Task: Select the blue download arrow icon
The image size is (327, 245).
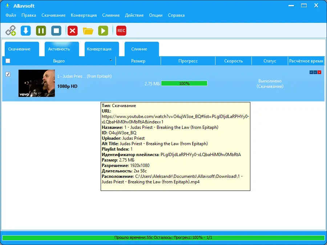Action: tap(25, 30)
